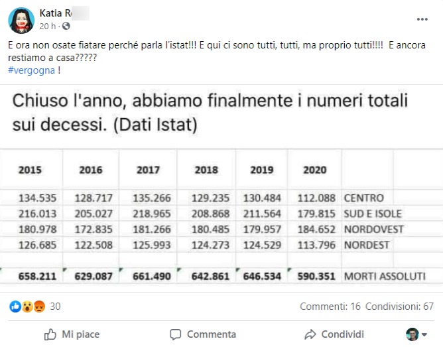Image resolution: width=443 pixels, height=347 pixels.
Task: Click the blue like reaction icon
Action: coord(15,307)
